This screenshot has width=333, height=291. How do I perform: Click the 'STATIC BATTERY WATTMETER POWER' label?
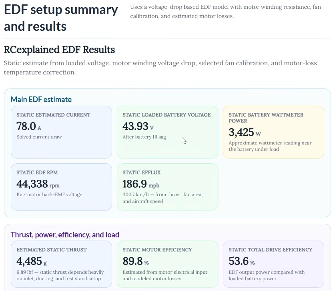tap(266, 118)
